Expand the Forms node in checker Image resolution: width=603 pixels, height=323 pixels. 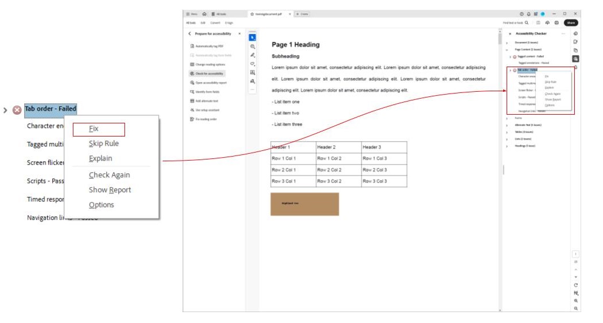(507, 118)
